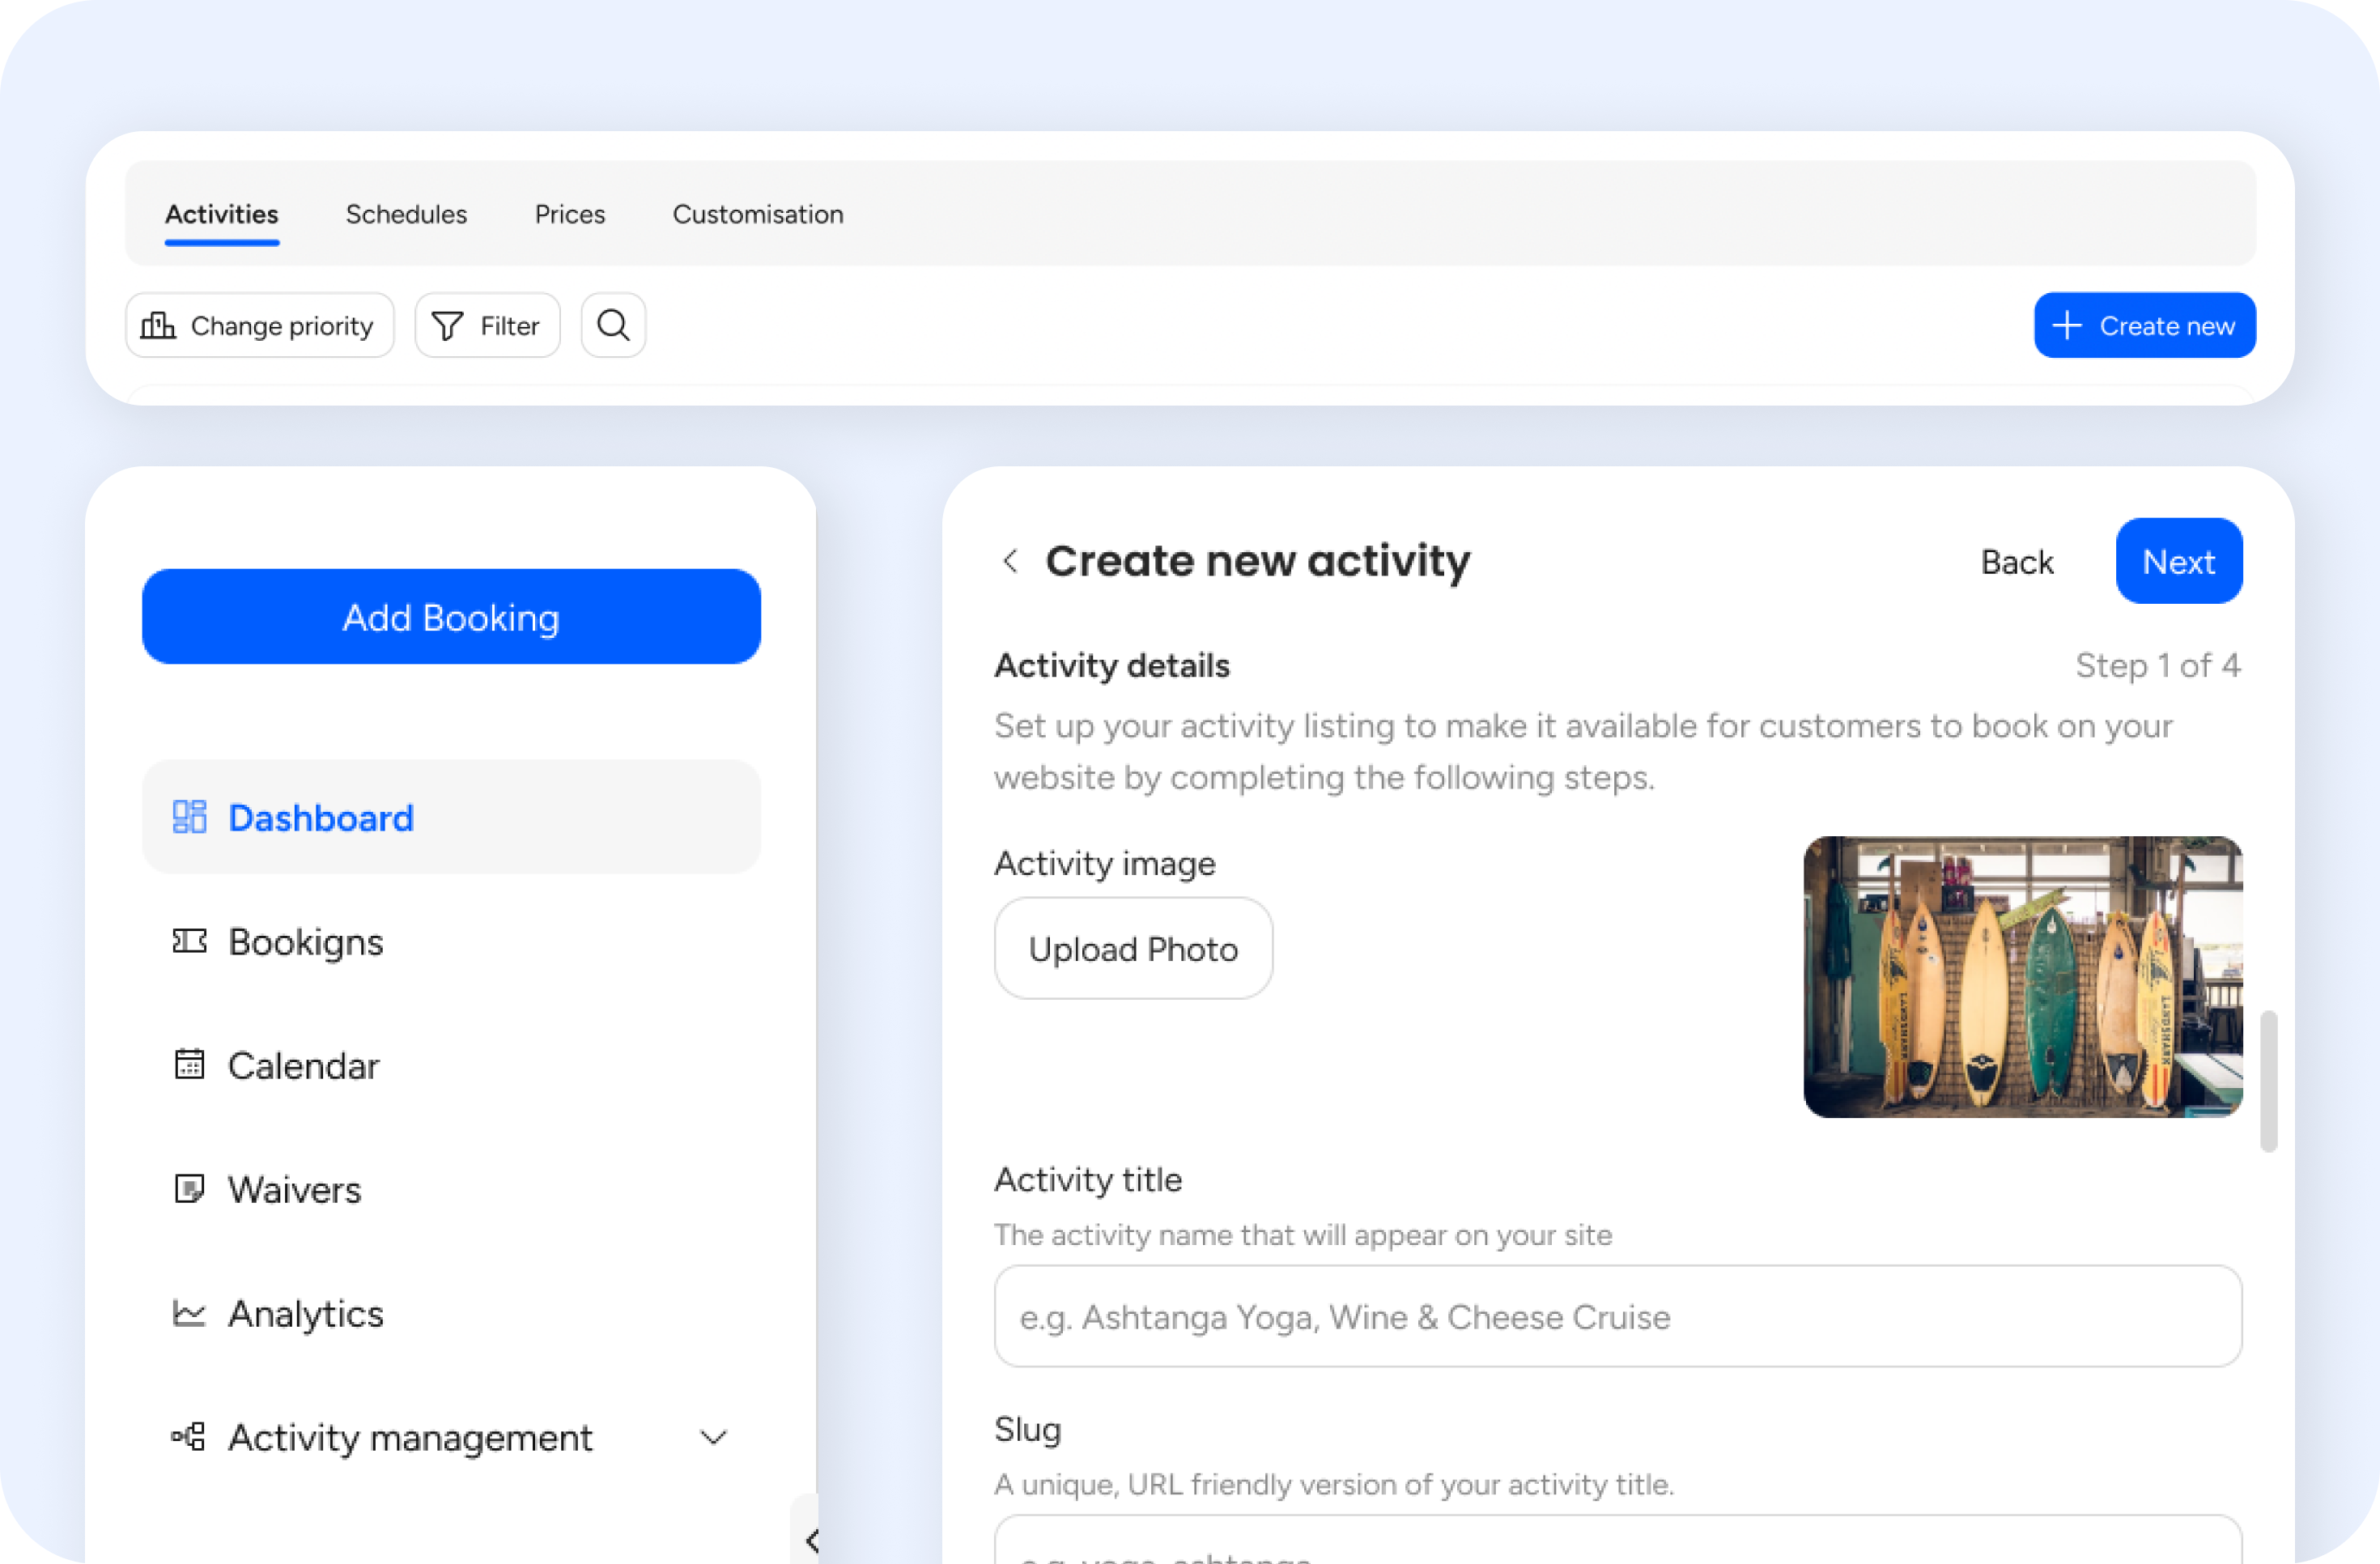Click Next to proceed to step 2
2380x1564 pixels.
[2178, 561]
